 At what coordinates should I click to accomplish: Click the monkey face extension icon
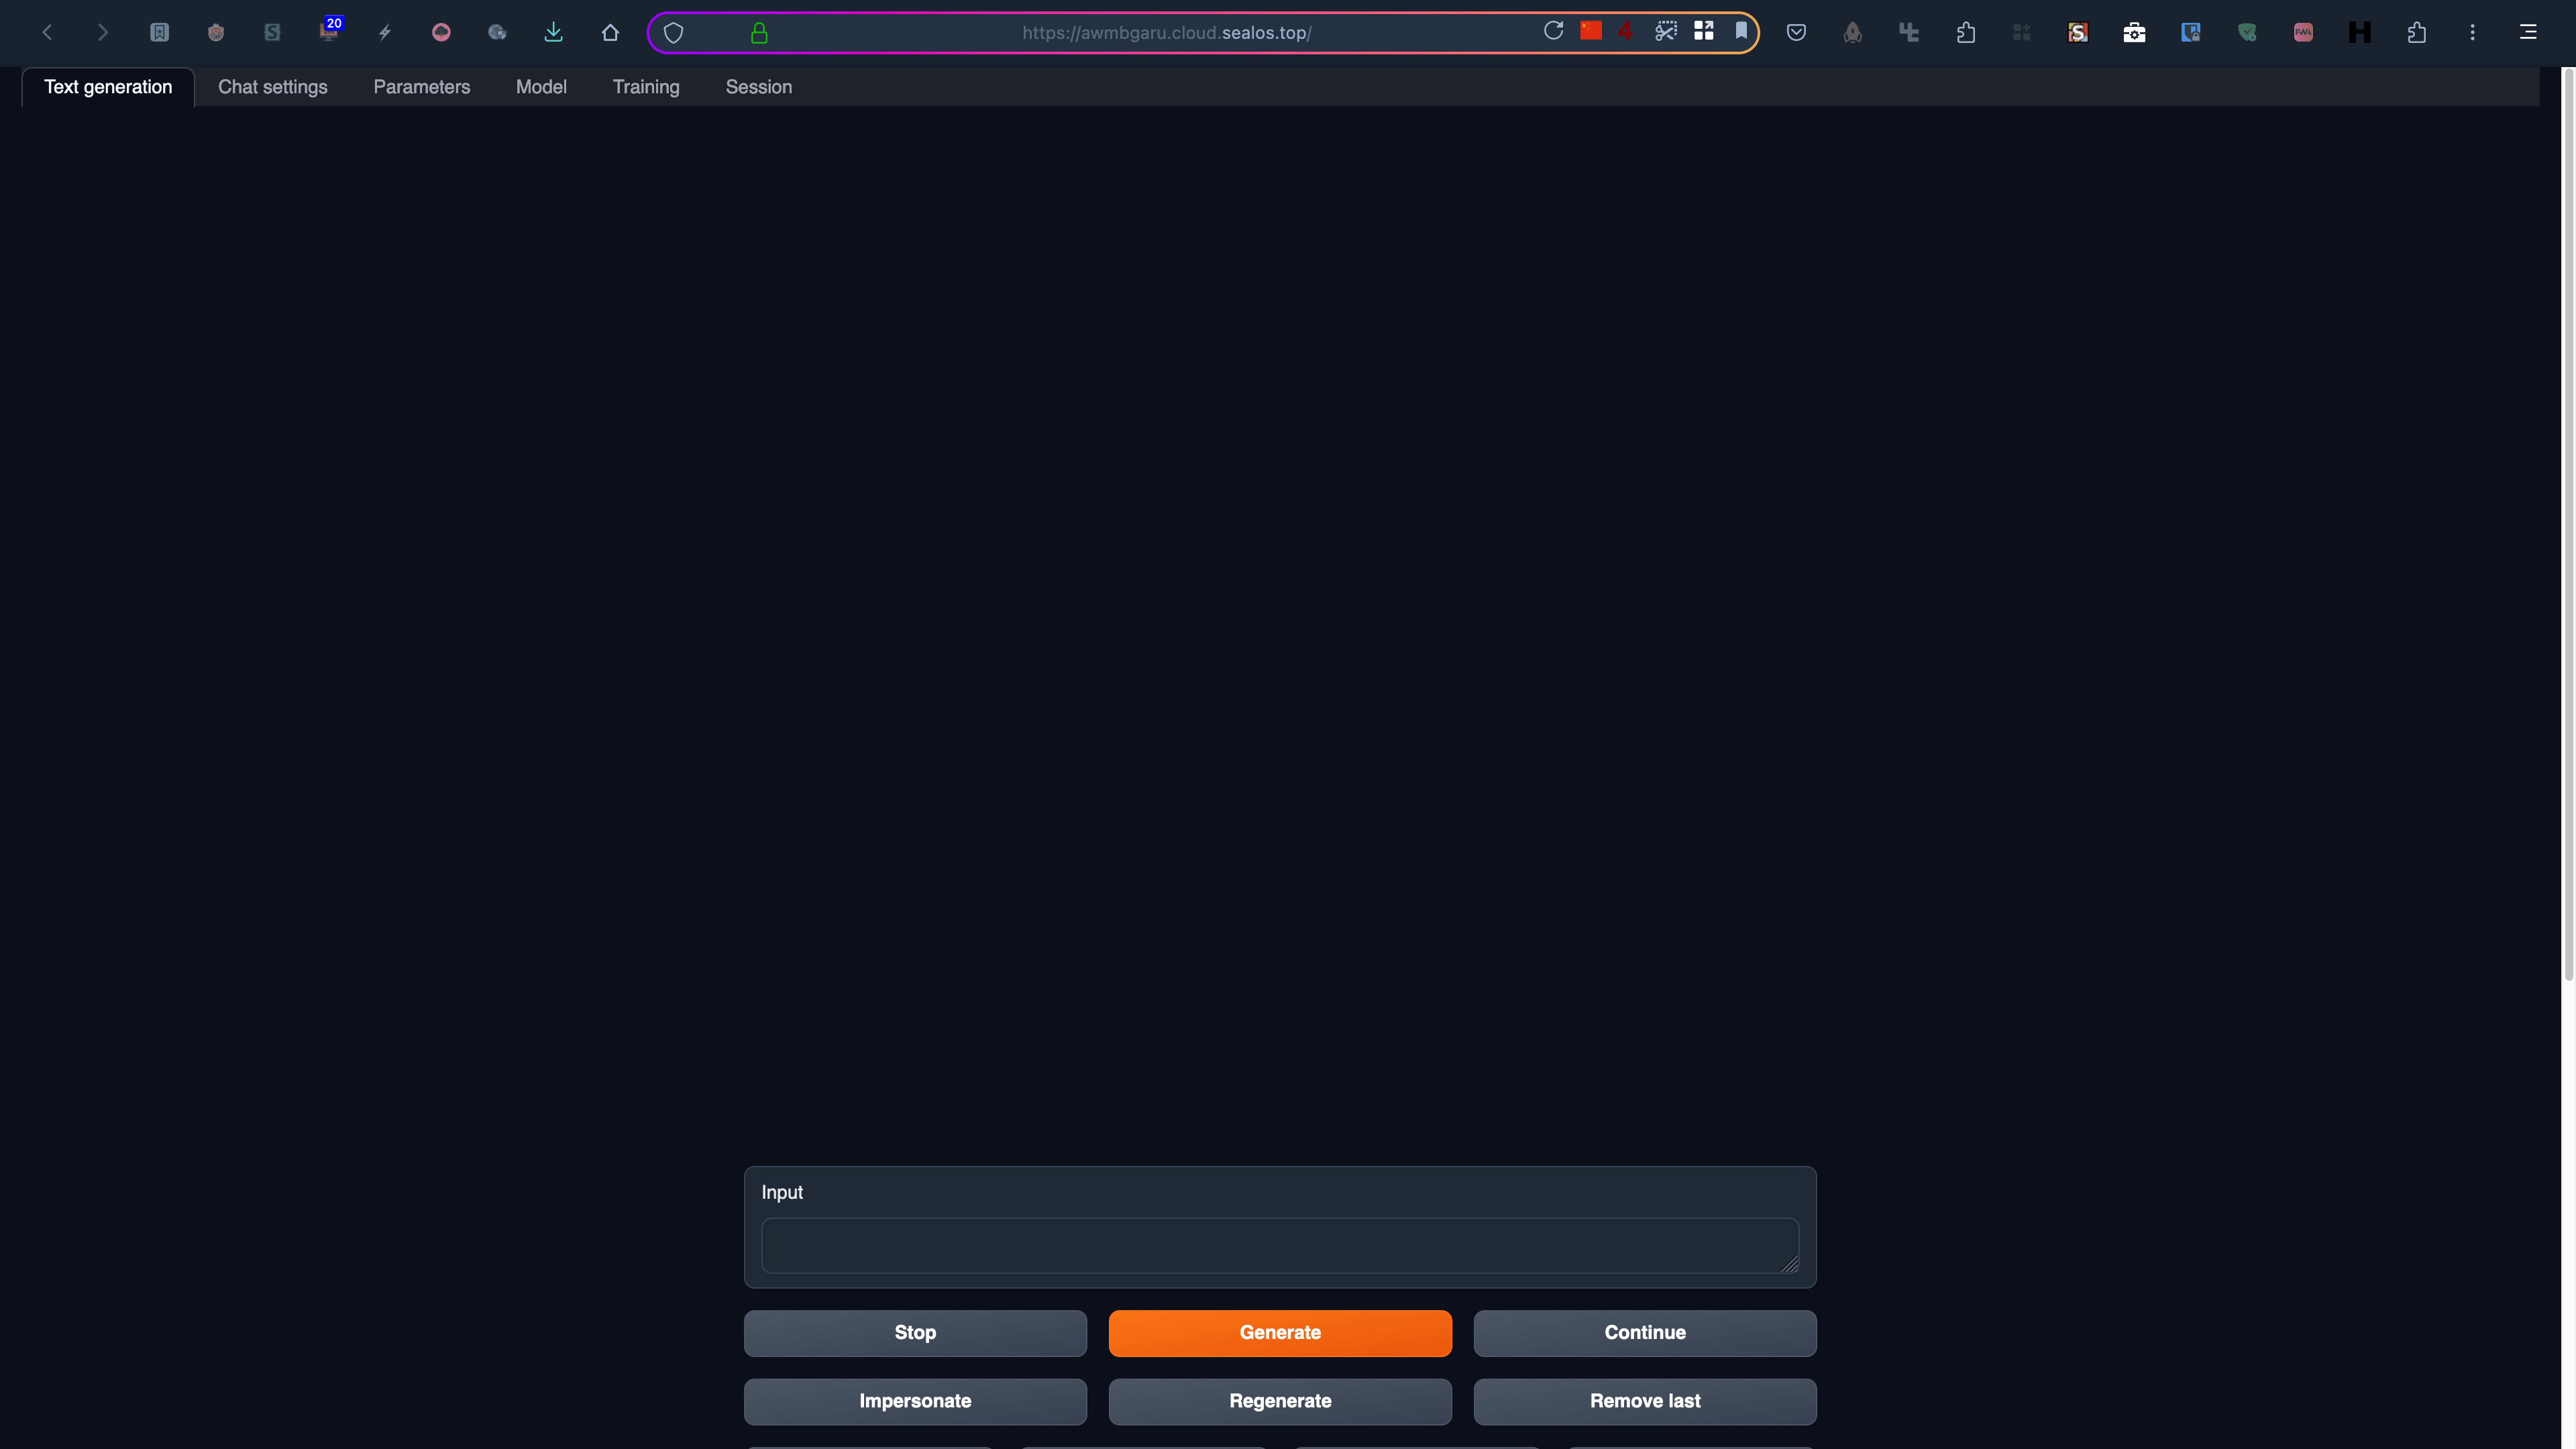215,33
